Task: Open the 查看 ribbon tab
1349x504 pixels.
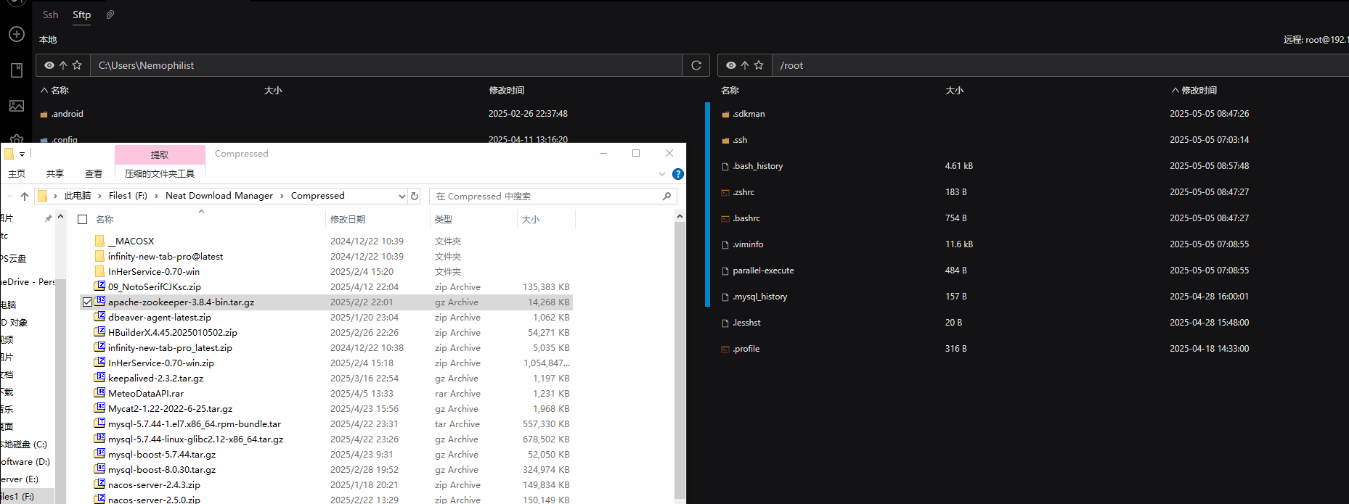Action: point(93,174)
